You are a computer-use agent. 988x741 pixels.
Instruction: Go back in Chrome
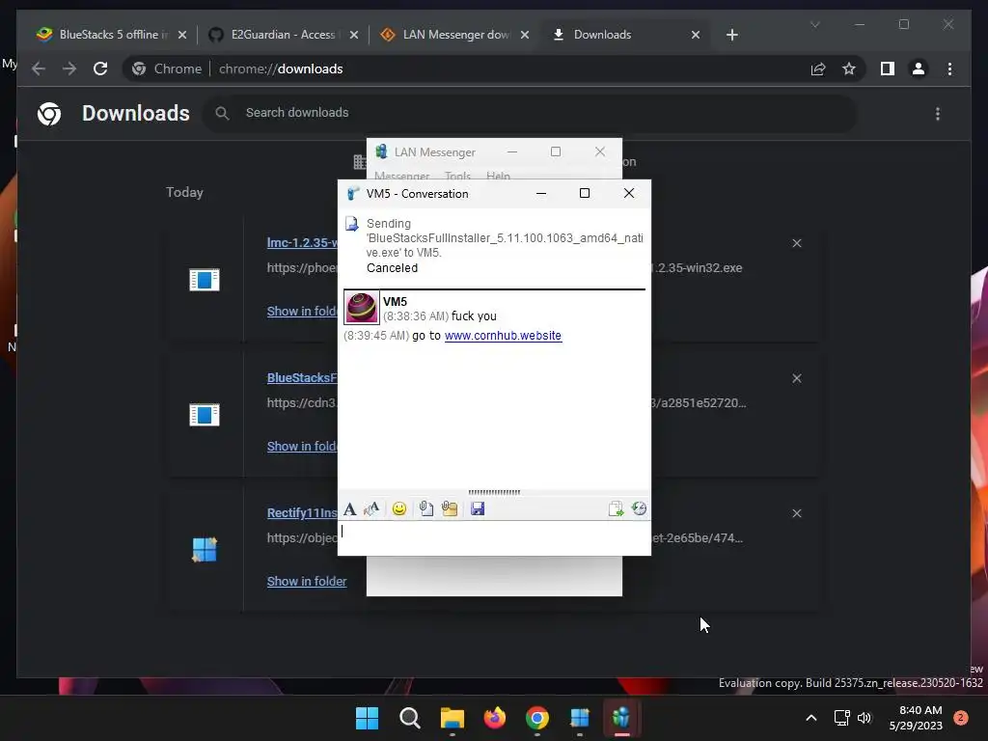click(39, 69)
